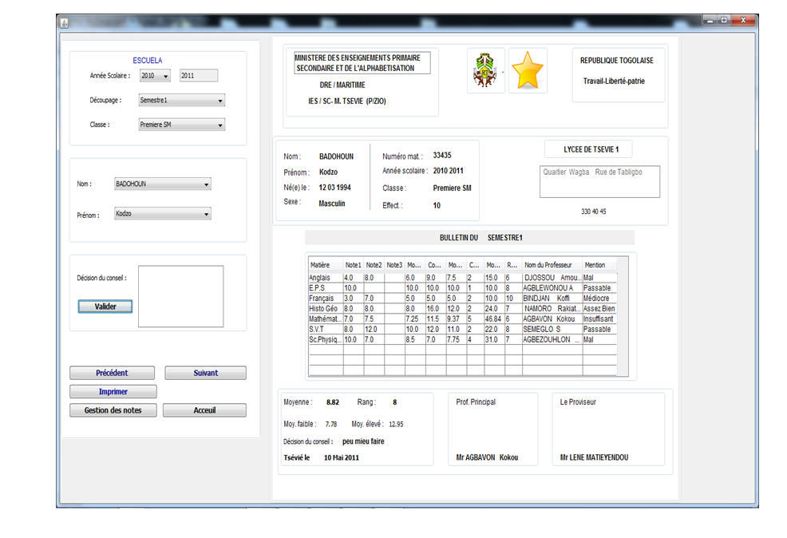
Task: Click the Décision du conseil text area
Action: click(x=180, y=296)
